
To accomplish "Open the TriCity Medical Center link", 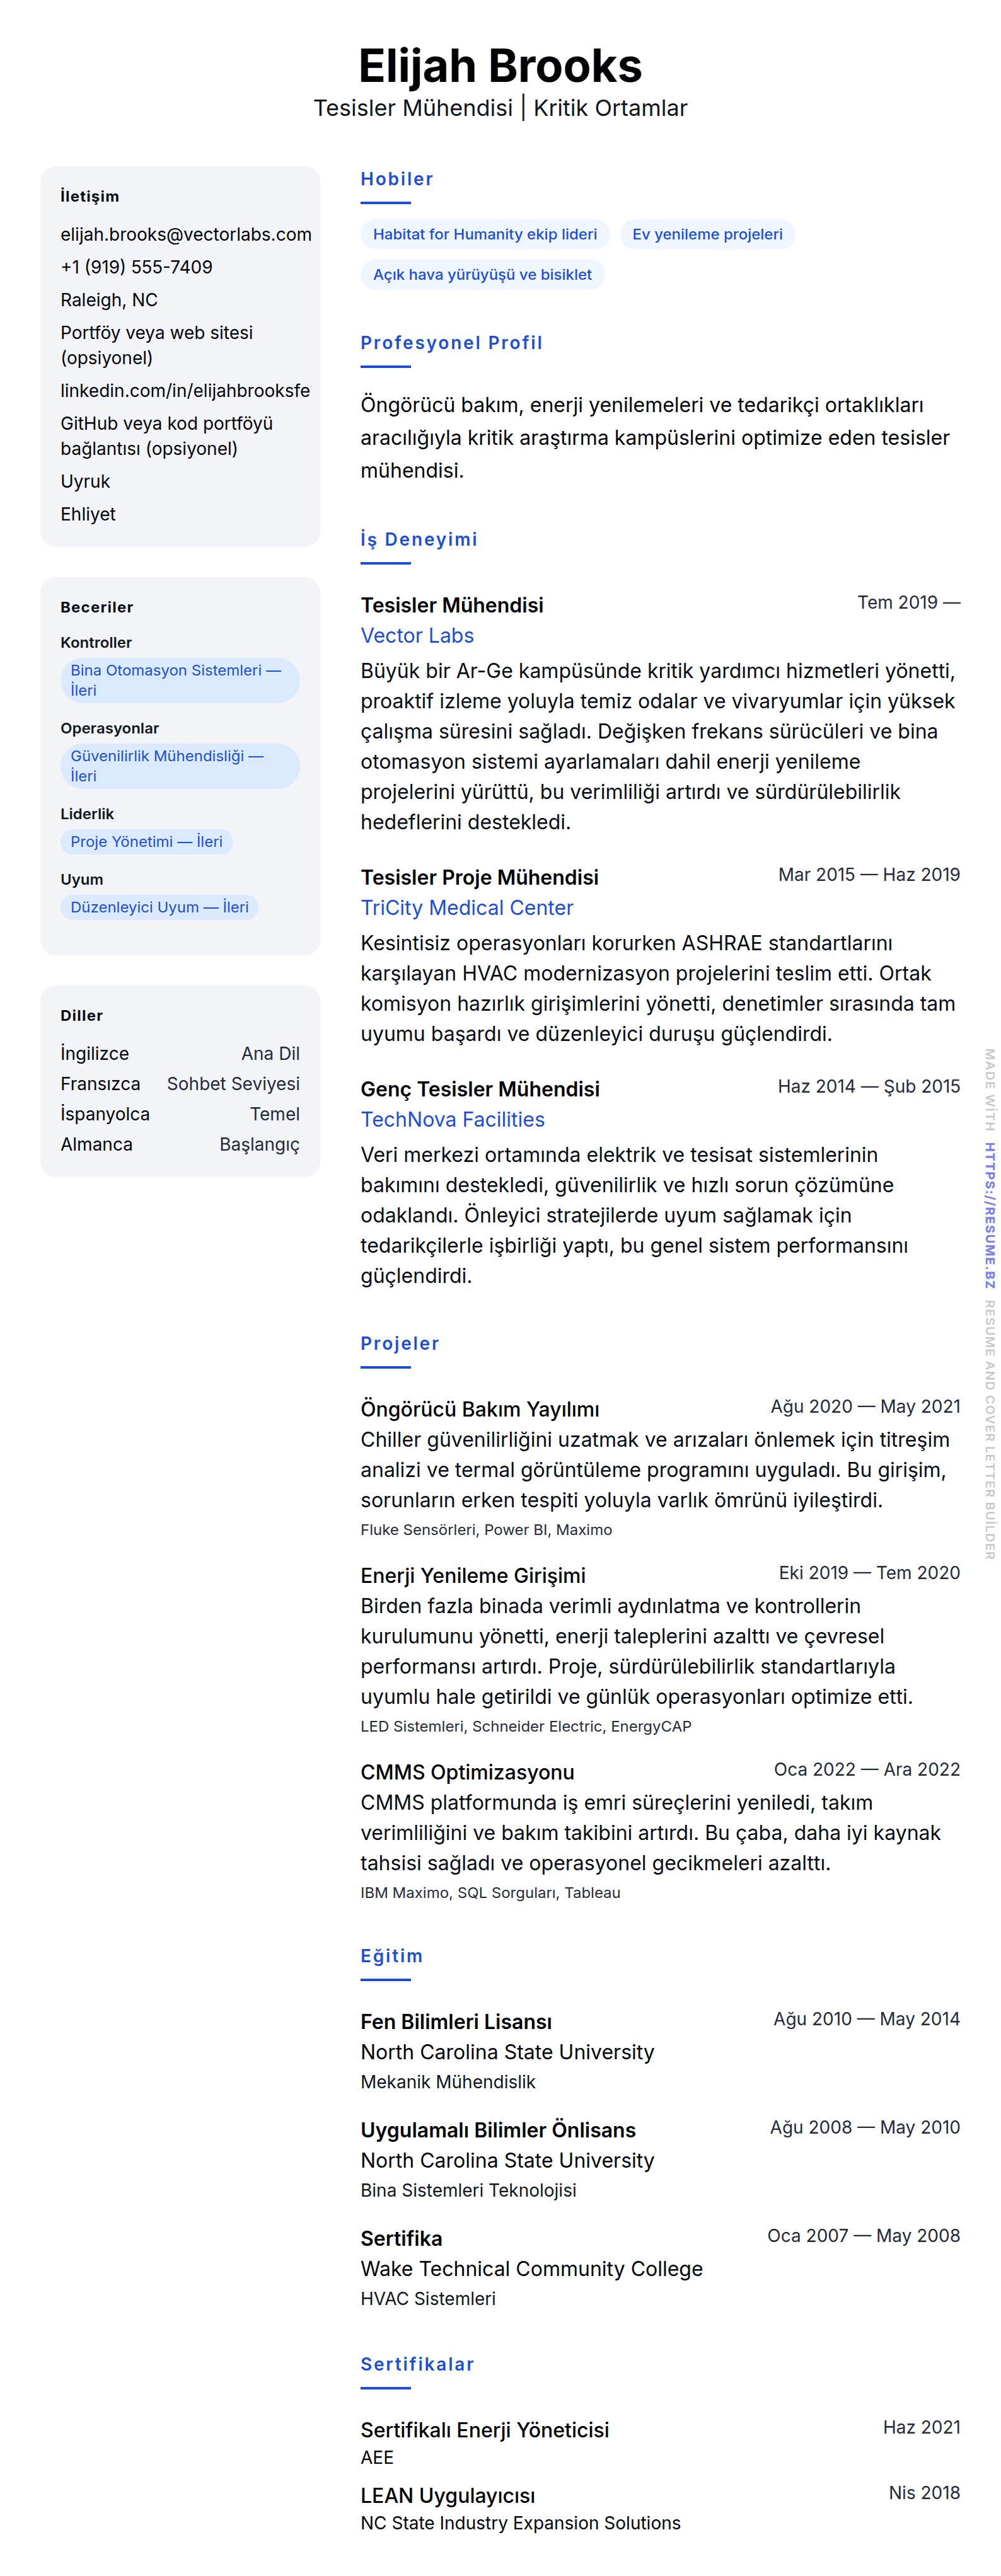I will click(x=466, y=907).
